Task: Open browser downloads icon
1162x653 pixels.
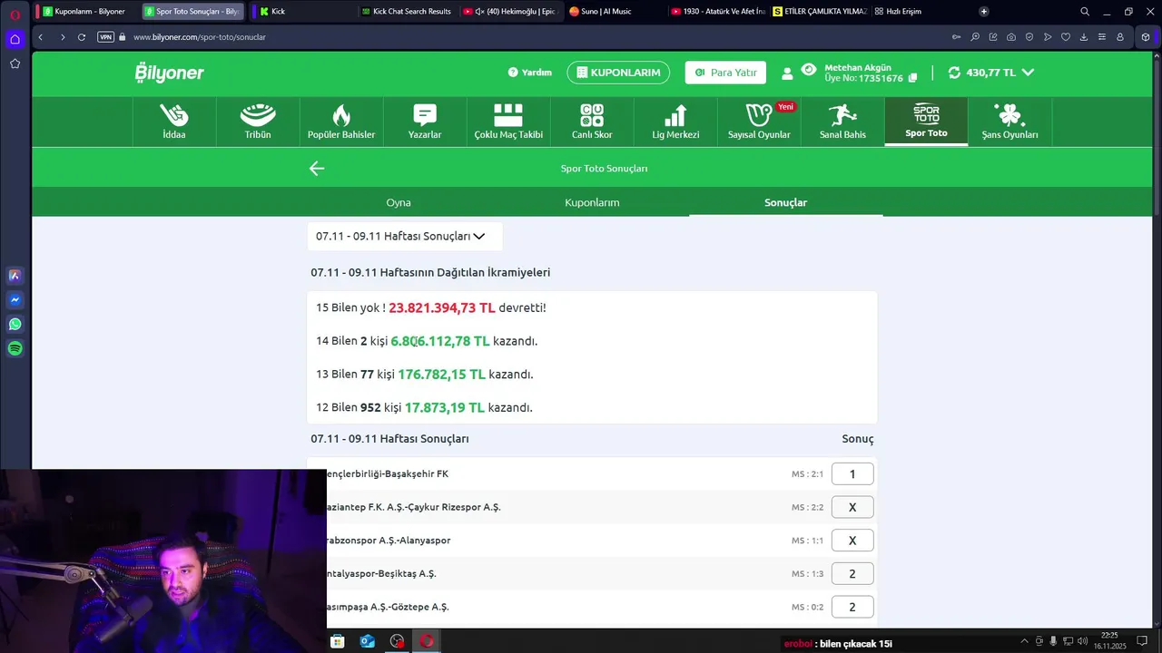Action: click(1084, 37)
